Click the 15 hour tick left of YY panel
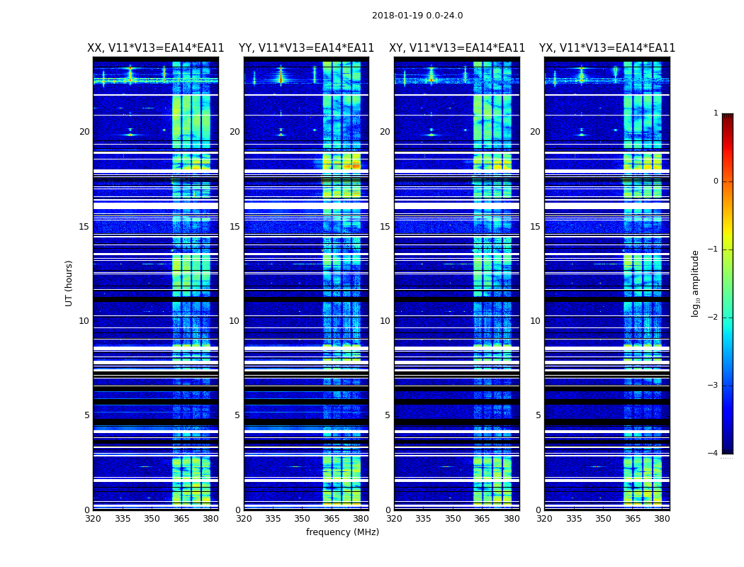The width and height of the screenshot is (744, 567). [x=235, y=227]
